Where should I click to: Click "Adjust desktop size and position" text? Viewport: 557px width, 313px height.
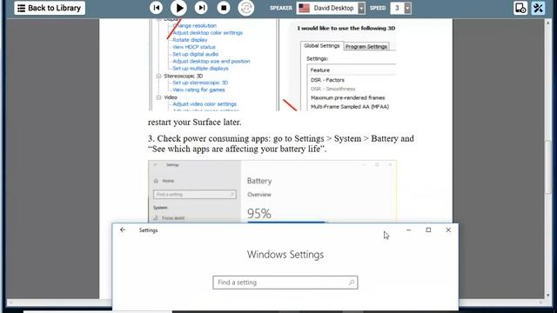(x=211, y=61)
